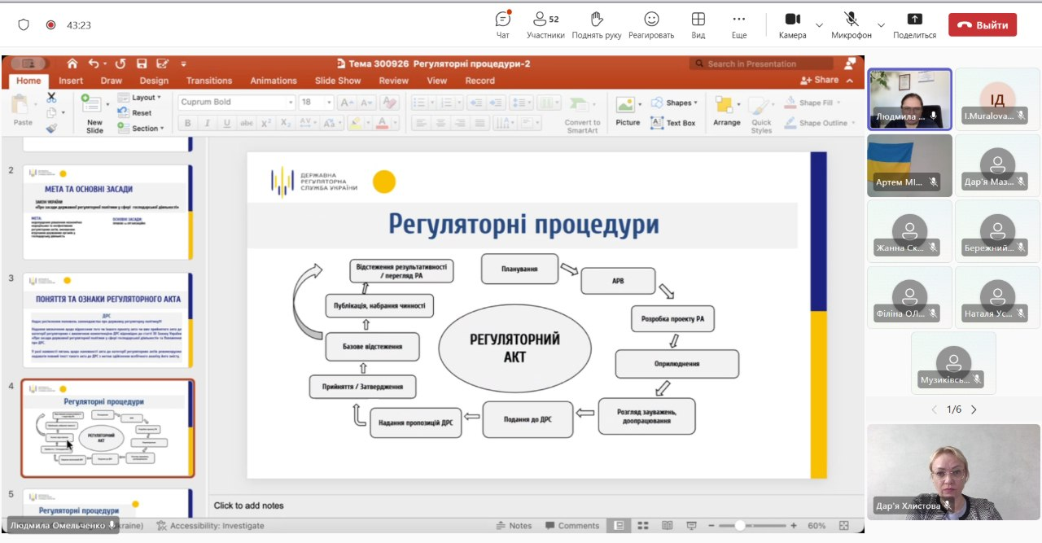Open the Insert ribbon tab
Screen dimensions: 1042x543
click(71, 81)
